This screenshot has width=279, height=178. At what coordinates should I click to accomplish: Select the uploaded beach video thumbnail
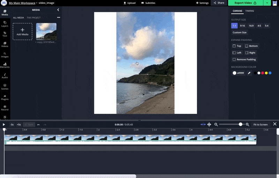tap(46, 32)
